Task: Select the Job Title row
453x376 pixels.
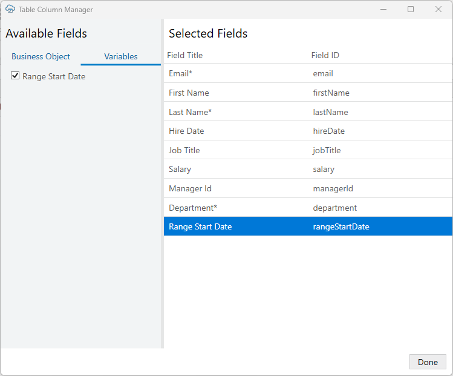Action: [x=308, y=150]
